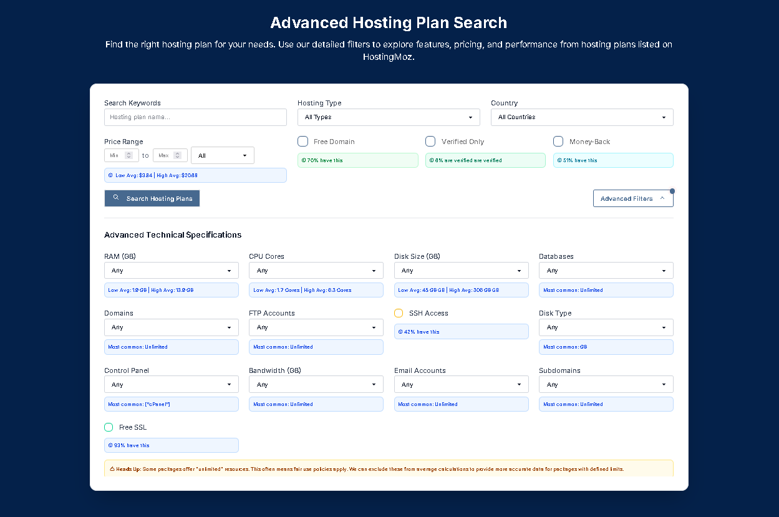779x517 pixels.
Task: Click the info icon on the 42% SSH Access stat
Action: 400,331
